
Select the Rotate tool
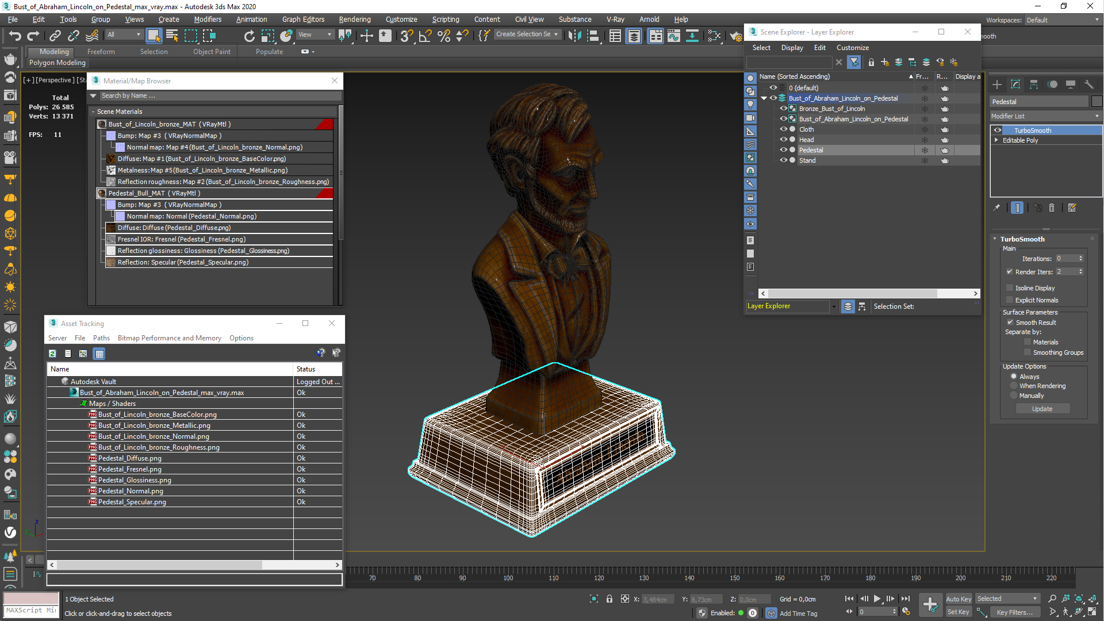click(249, 36)
